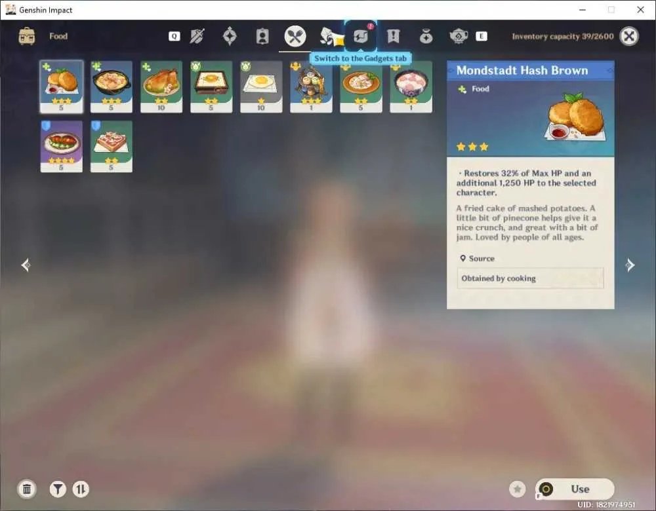This screenshot has width=656, height=511.
Task: Minimize the Genshin Impact window
Action: click(x=583, y=10)
